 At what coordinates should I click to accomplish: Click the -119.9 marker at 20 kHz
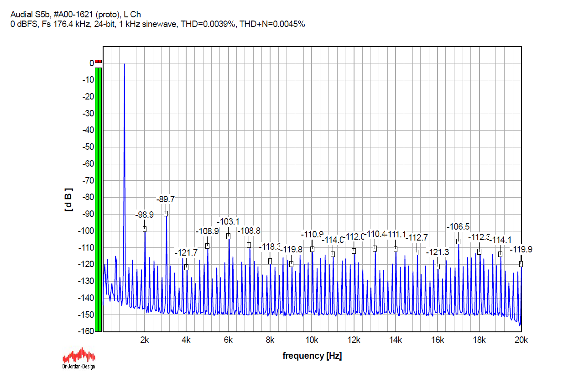tap(521, 264)
